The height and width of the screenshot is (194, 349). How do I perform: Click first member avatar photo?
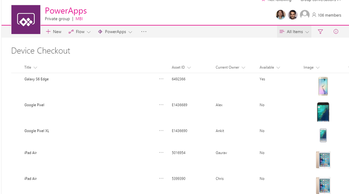[280, 15]
